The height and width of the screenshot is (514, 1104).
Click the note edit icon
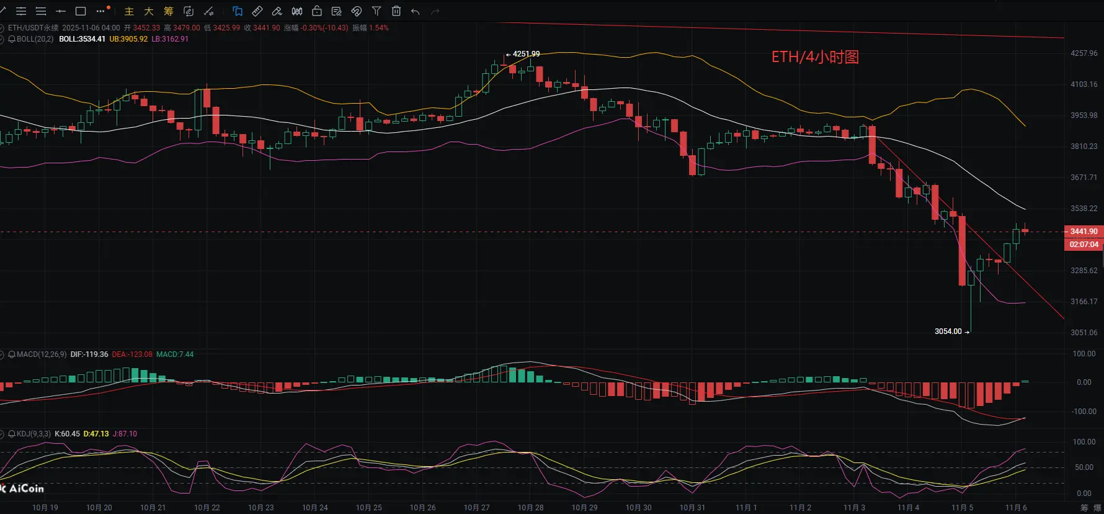pos(337,11)
